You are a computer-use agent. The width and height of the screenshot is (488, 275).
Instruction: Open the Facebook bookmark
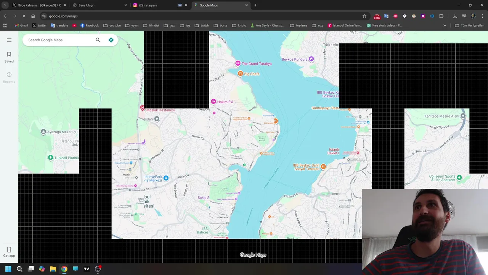[90, 26]
